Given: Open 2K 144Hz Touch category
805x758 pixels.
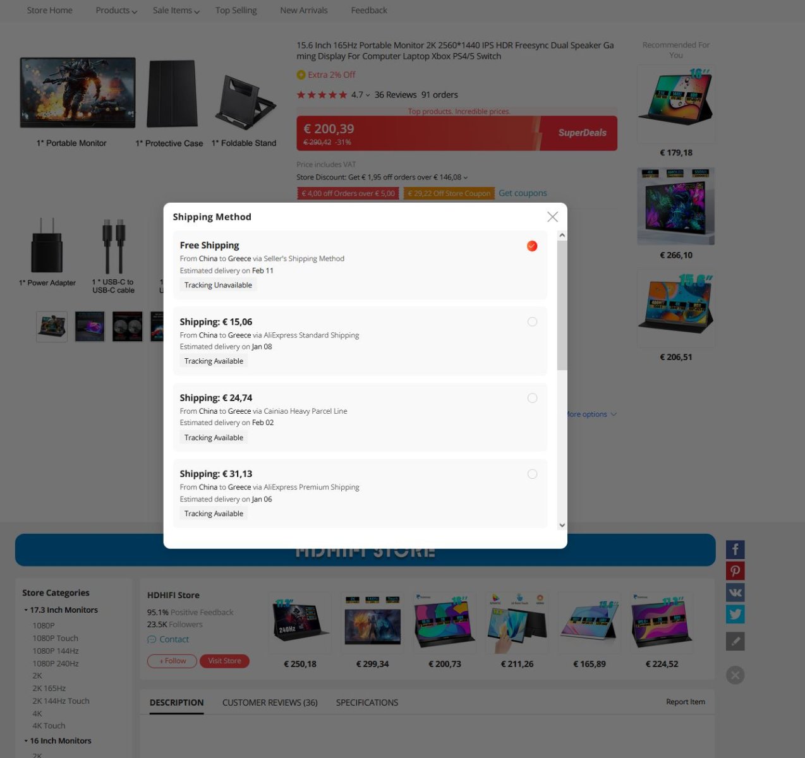Looking at the screenshot, I should point(61,701).
